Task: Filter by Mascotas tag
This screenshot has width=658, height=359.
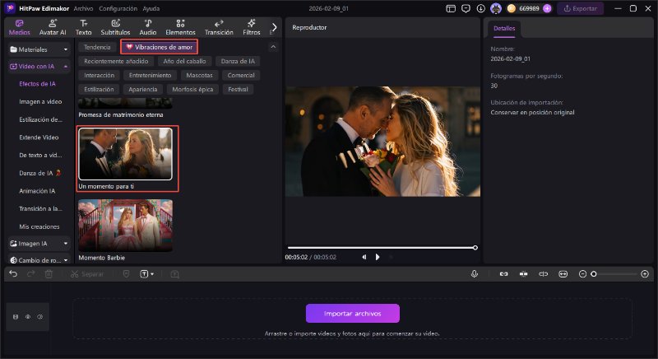Action: tap(199, 75)
